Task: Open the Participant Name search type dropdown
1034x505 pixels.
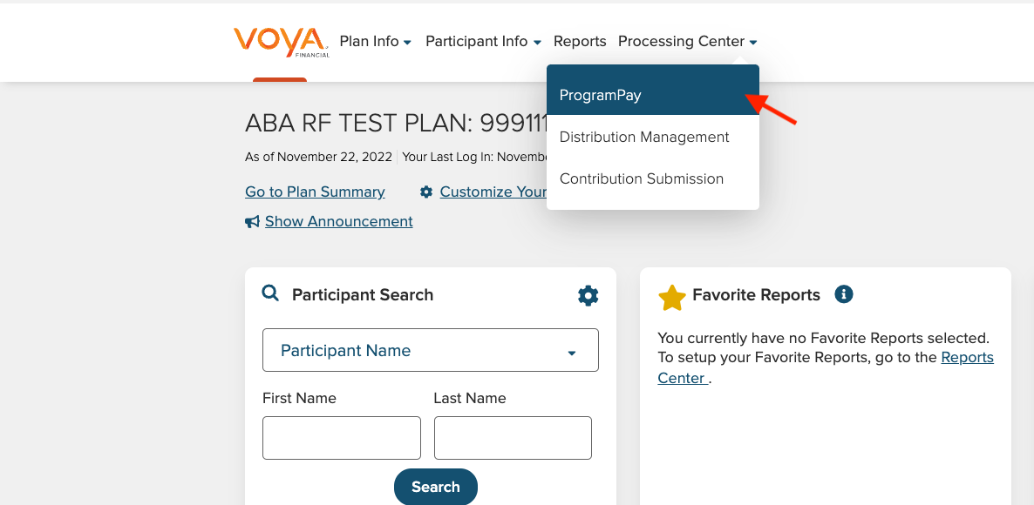Action: pyautogui.click(x=430, y=350)
